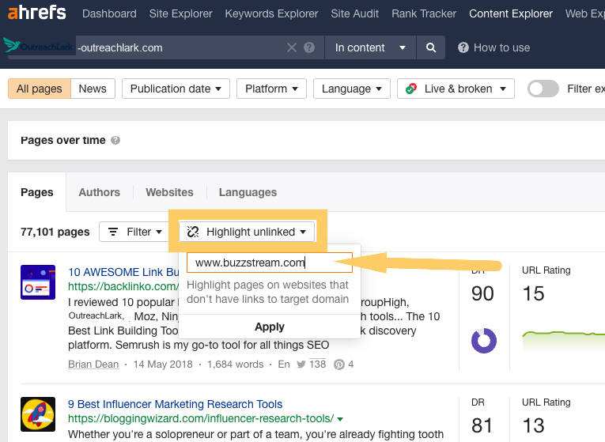Image resolution: width=605 pixels, height=442 pixels.
Task: Open the 10 AWESOME Link Building result title
Action: click(123, 272)
